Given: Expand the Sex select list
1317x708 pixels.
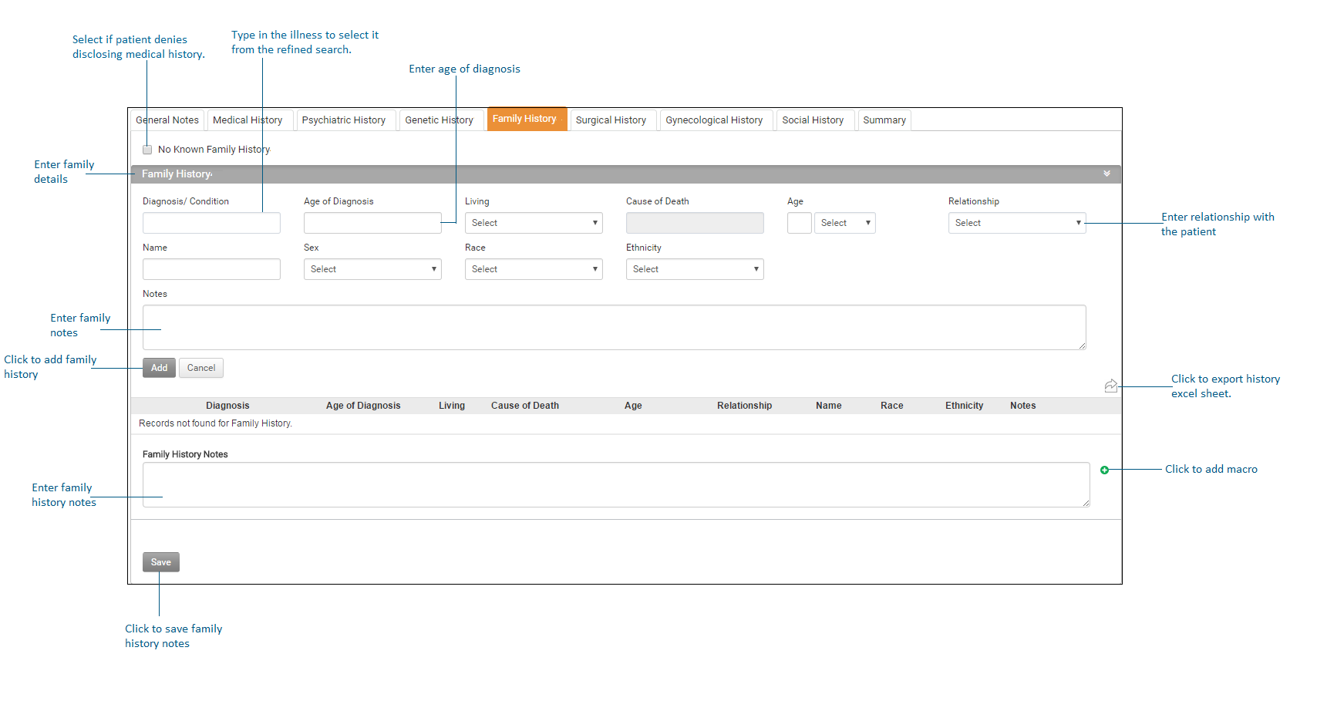Looking at the screenshot, I should (x=372, y=269).
